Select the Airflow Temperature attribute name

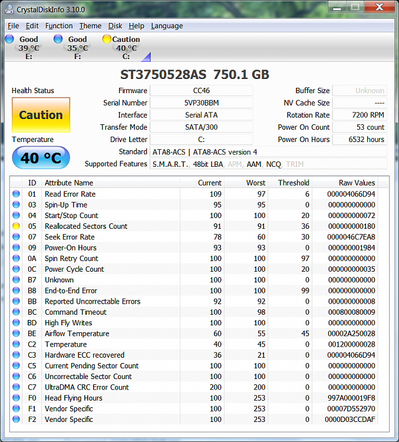(77, 334)
